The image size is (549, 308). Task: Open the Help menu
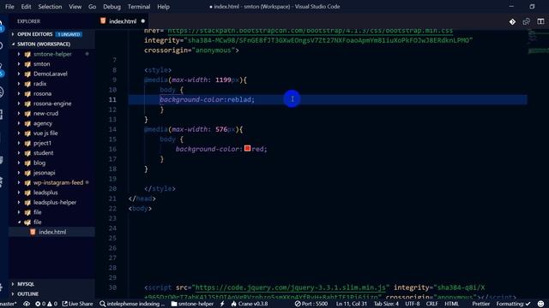163,7
